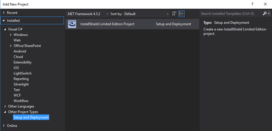This screenshot has width=272, height=131.
Task: Open the Help question mark button
Action: pos(252,4)
